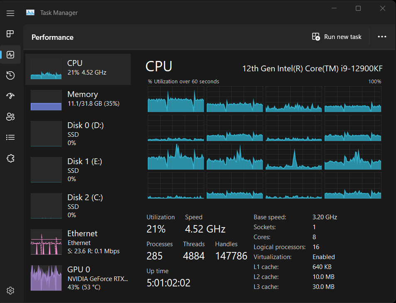Click the Processes count 285
This screenshot has width=396, height=303.
tap(154, 256)
